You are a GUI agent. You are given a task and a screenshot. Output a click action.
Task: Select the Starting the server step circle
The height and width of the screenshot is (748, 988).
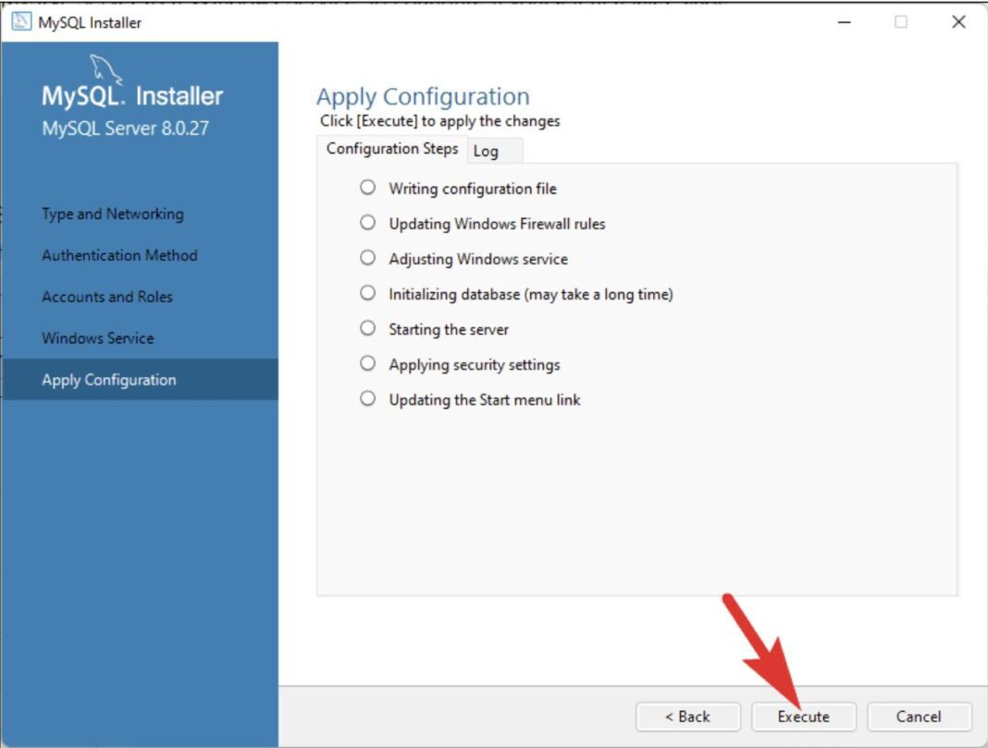click(x=368, y=328)
